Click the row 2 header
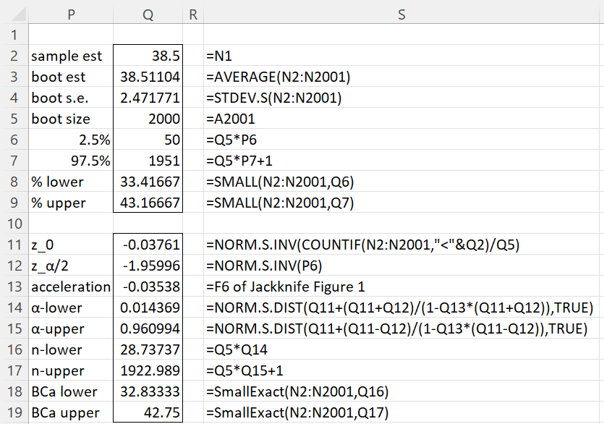Viewport: 604px width, 424px height. pyautogui.click(x=13, y=56)
